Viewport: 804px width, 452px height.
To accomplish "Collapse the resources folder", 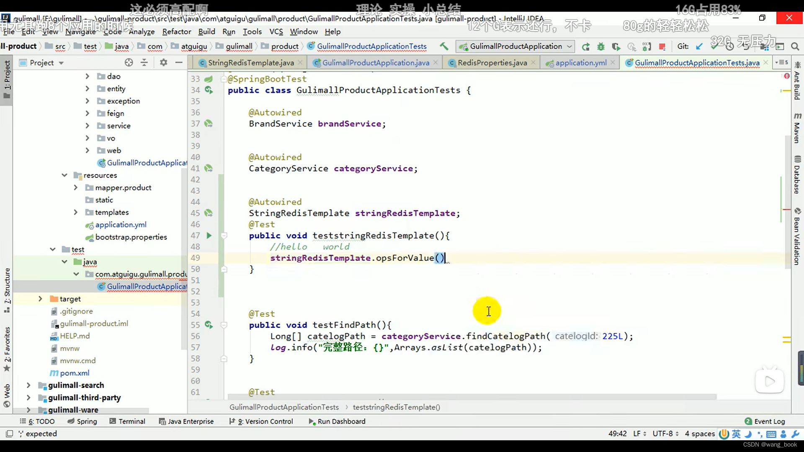I will pyautogui.click(x=64, y=175).
